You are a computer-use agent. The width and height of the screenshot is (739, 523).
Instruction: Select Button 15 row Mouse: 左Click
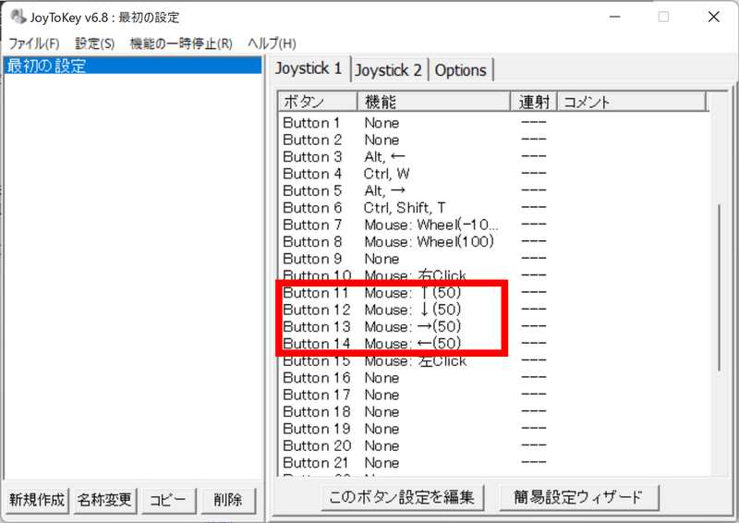[x=493, y=361]
